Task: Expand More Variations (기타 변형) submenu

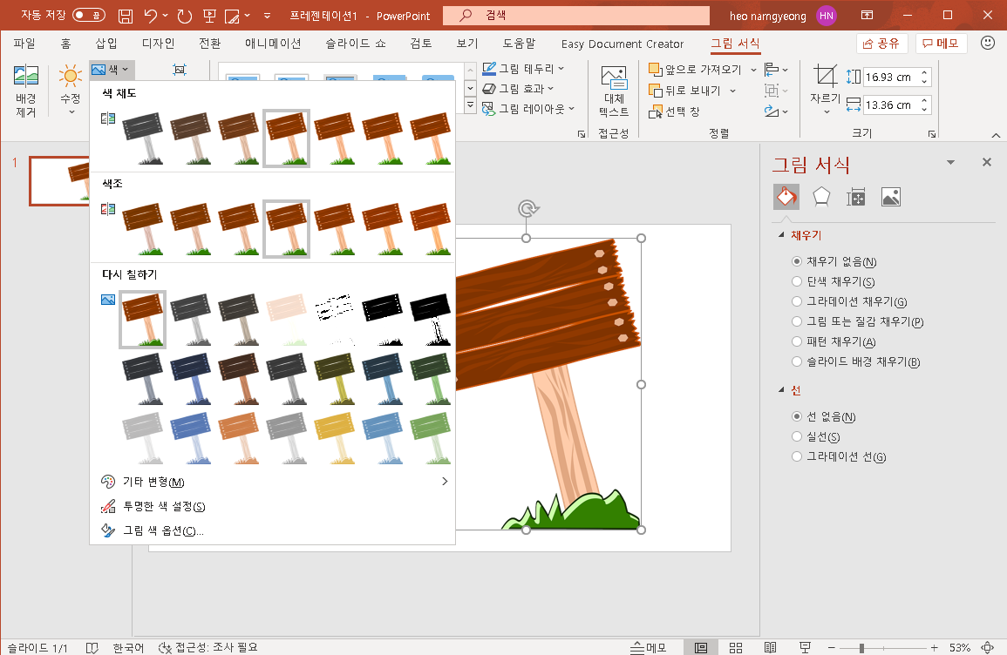Action: pyautogui.click(x=273, y=482)
